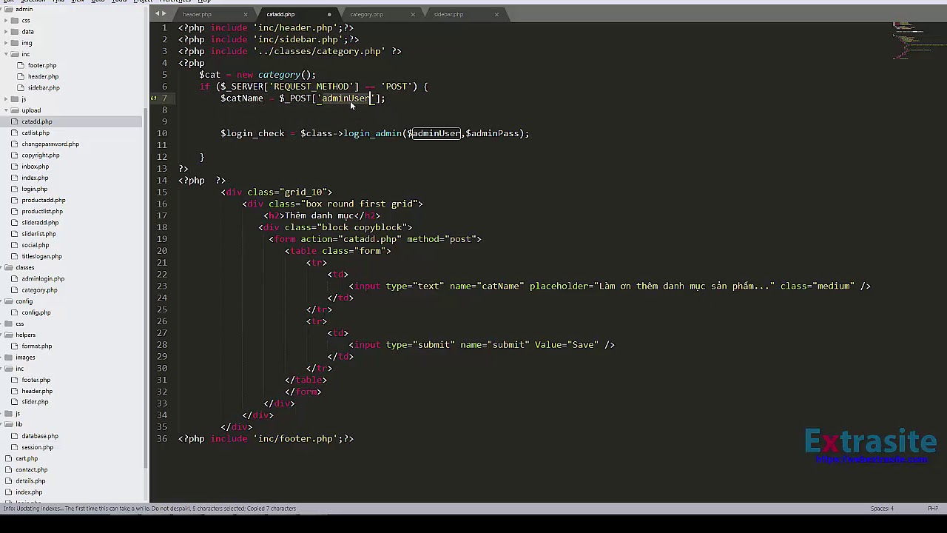Screen dimensions: 947x533
Task: Place cursor in the login_admin code line
Action: 375,133
